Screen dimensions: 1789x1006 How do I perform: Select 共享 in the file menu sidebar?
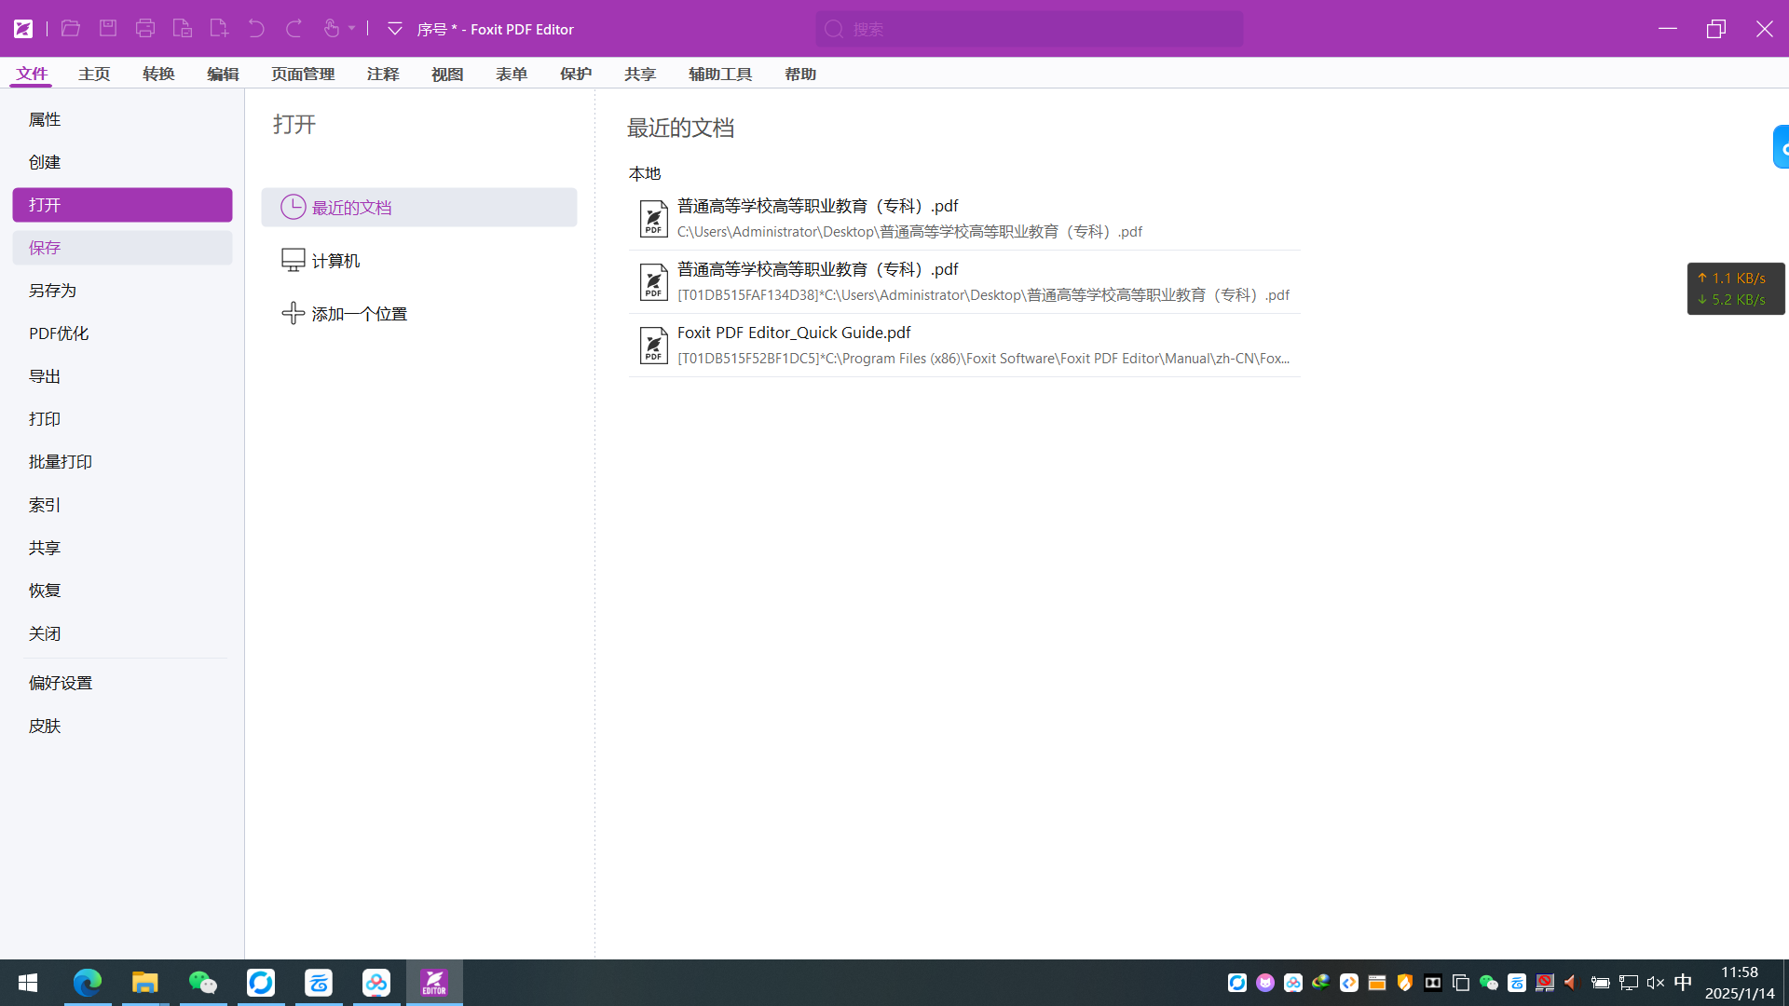point(122,548)
